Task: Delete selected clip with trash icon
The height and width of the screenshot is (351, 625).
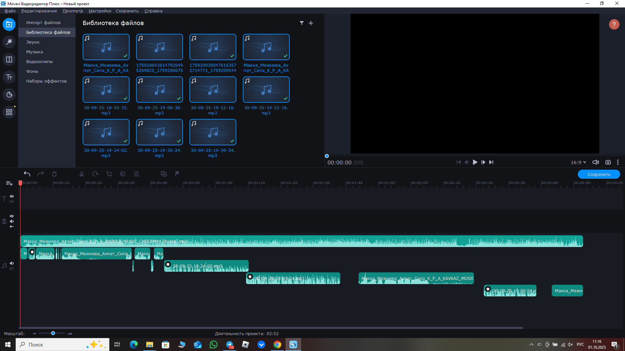Action: coord(54,174)
